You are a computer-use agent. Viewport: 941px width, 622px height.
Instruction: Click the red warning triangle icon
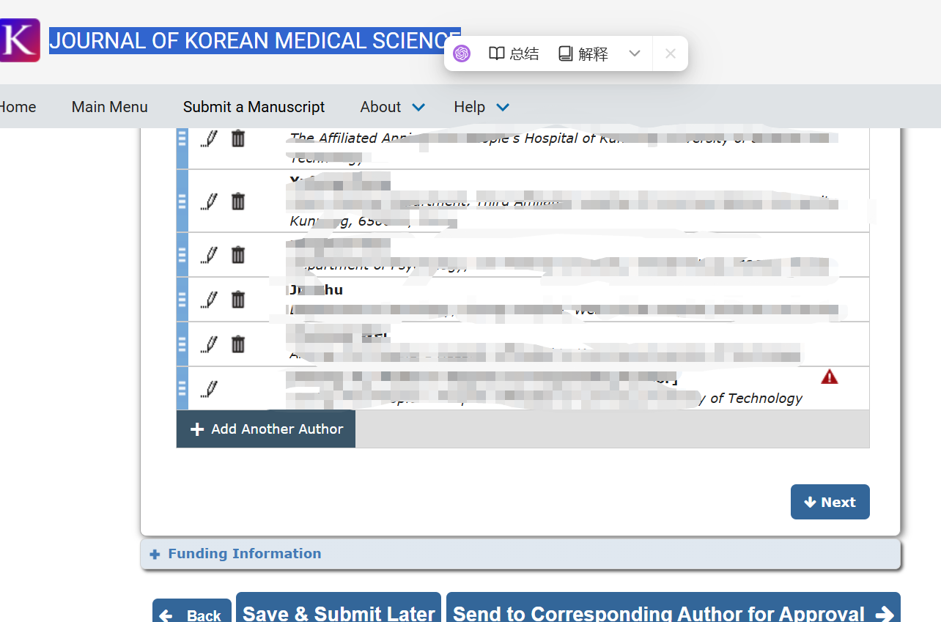829,377
